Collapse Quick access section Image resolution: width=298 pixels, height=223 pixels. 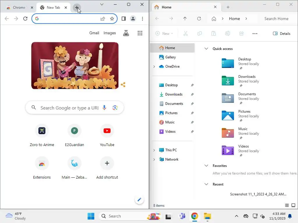tap(206, 48)
